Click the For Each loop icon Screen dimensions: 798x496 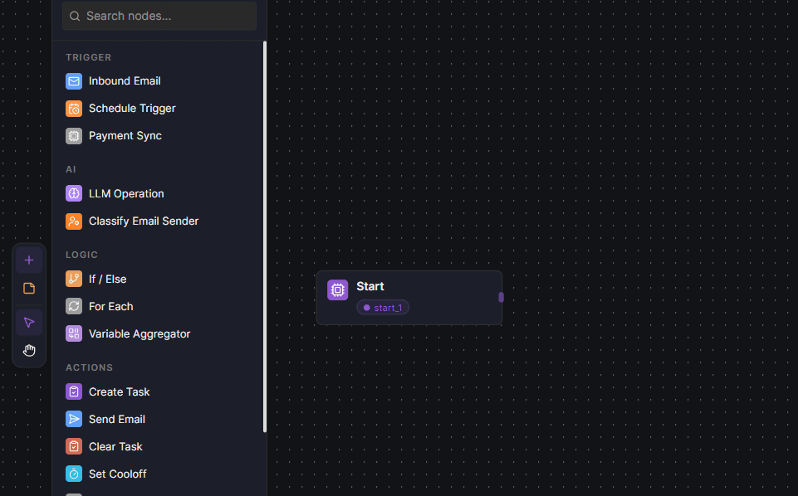click(x=74, y=306)
